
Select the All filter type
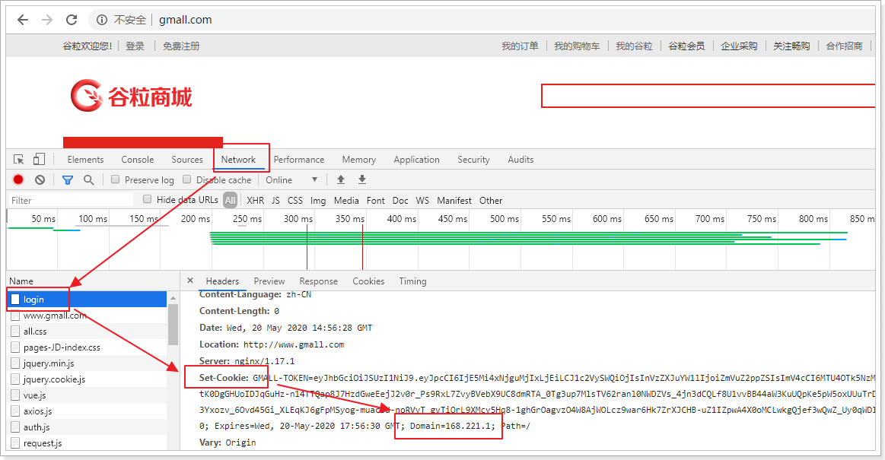coord(231,200)
